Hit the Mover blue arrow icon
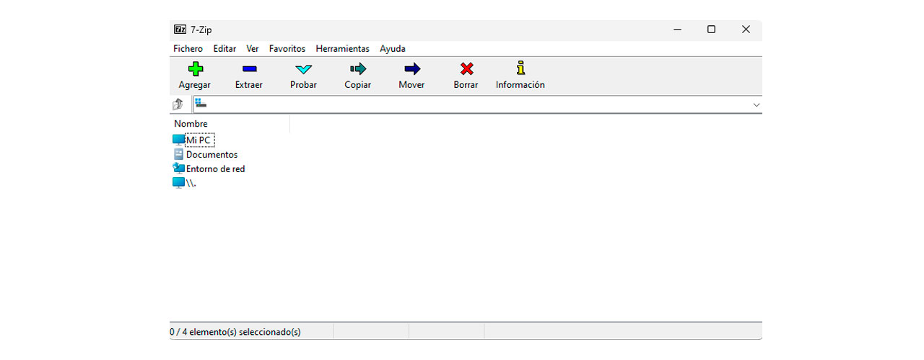The image size is (924, 360). (x=411, y=69)
